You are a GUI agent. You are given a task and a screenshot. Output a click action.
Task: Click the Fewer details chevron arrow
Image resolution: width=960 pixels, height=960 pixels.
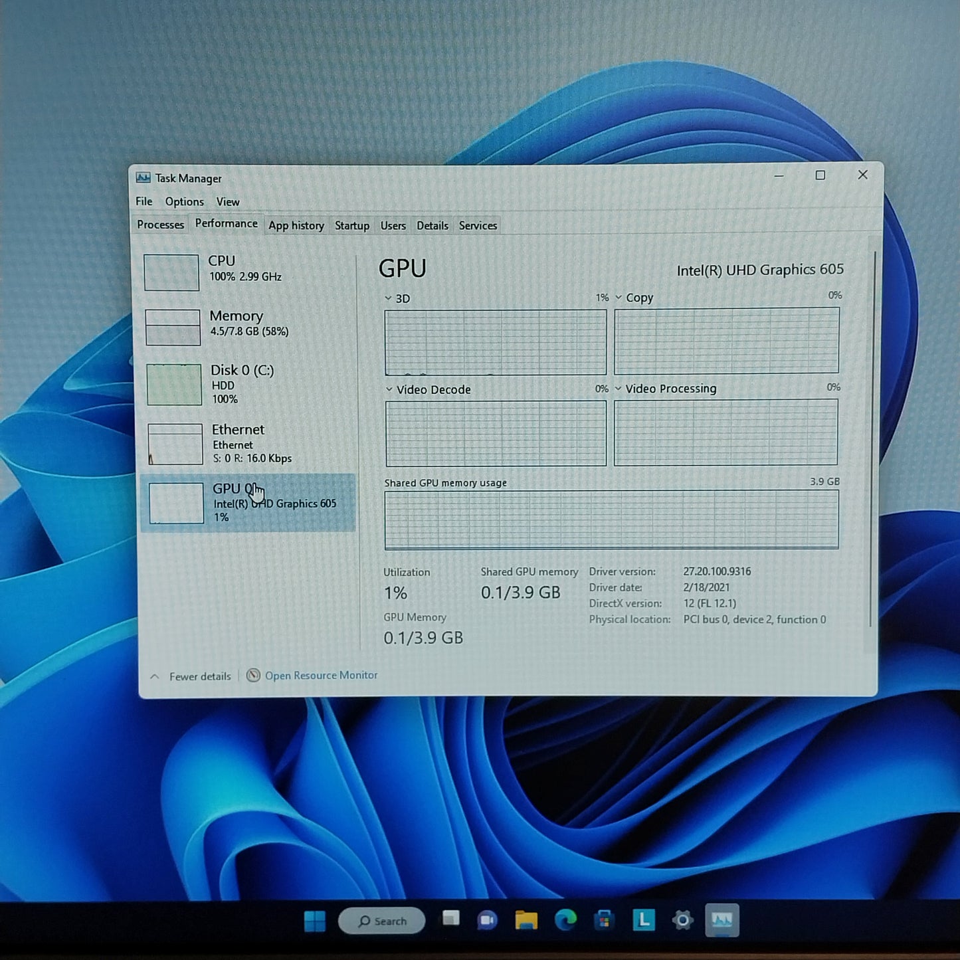pyautogui.click(x=155, y=676)
